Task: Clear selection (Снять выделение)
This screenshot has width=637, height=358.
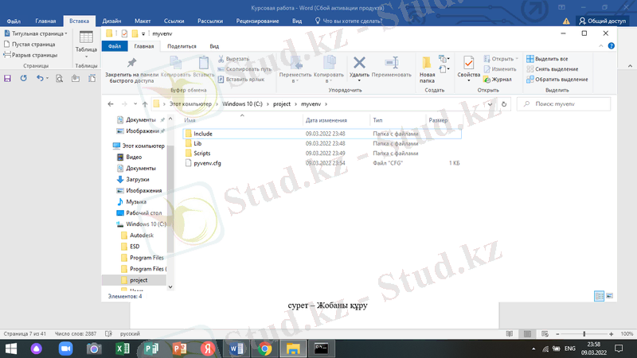Action: coord(552,69)
